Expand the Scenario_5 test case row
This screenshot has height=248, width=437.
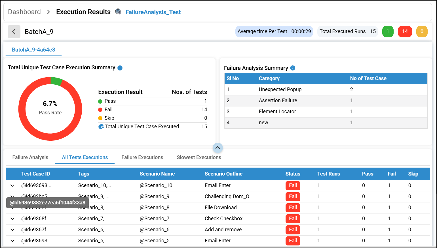[12, 241]
